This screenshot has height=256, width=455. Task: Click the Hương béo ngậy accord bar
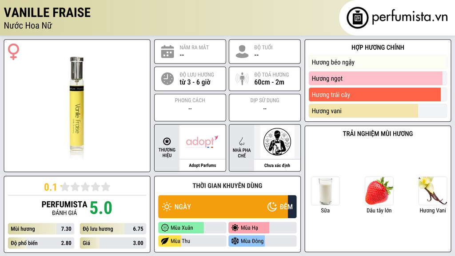pos(378,62)
